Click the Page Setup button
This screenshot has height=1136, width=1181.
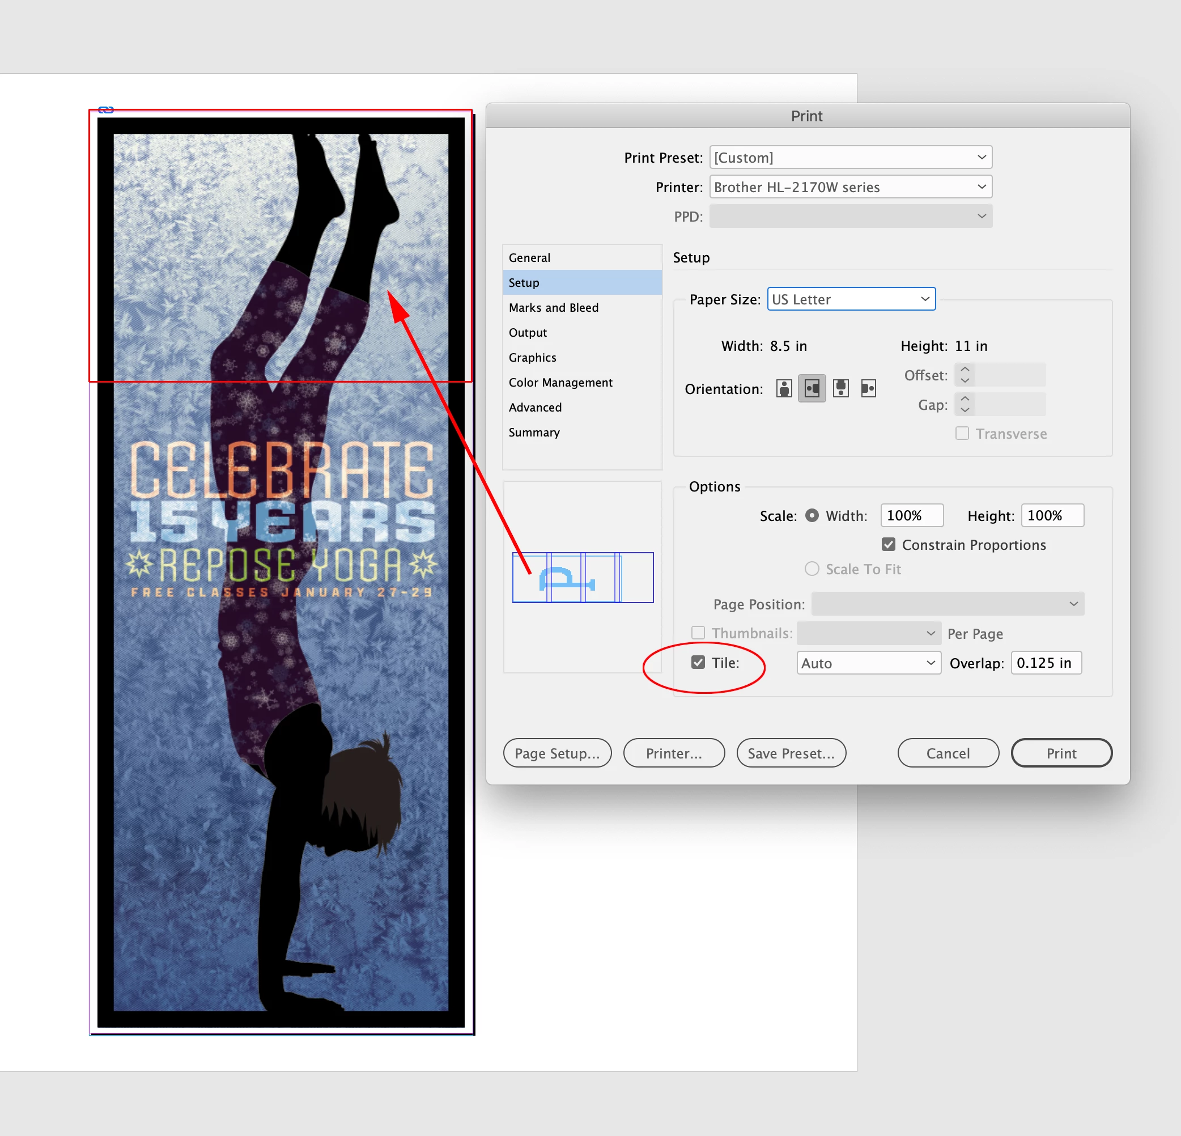tap(556, 753)
